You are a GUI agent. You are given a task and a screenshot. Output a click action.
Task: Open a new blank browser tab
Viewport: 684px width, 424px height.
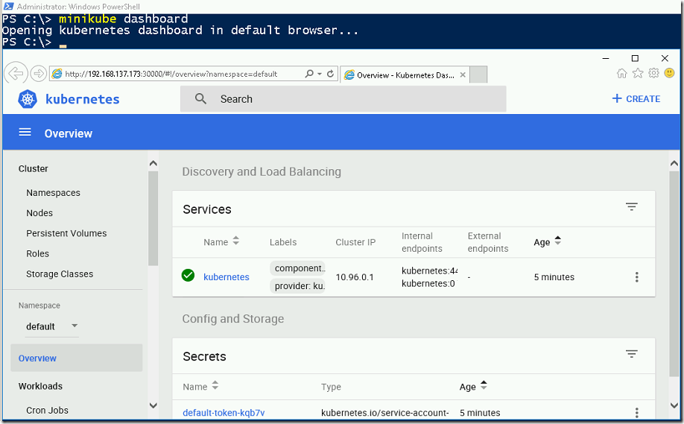479,75
